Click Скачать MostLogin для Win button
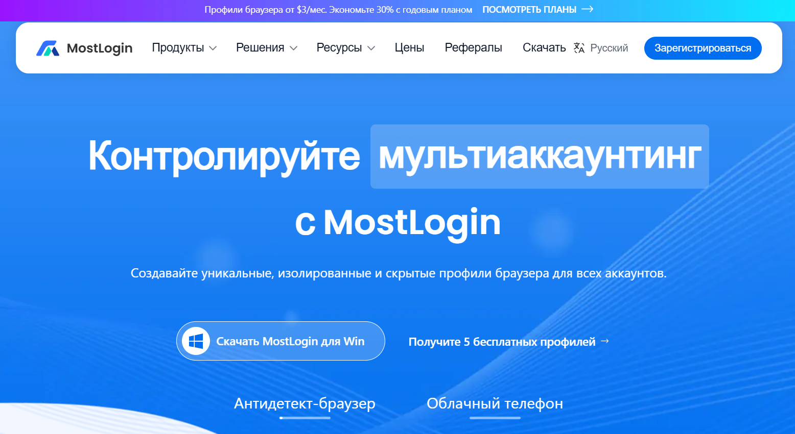This screenshot has height=434, width=795. 280,341
